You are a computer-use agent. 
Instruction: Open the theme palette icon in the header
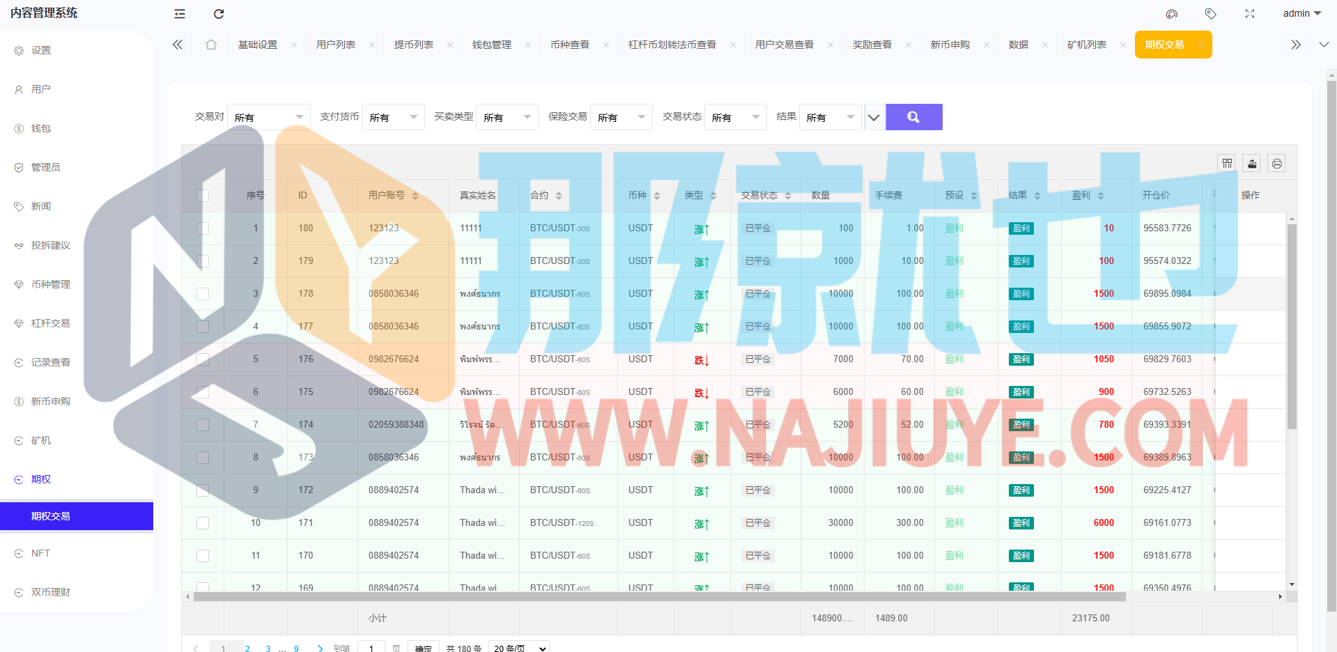tap(1172, 14)
